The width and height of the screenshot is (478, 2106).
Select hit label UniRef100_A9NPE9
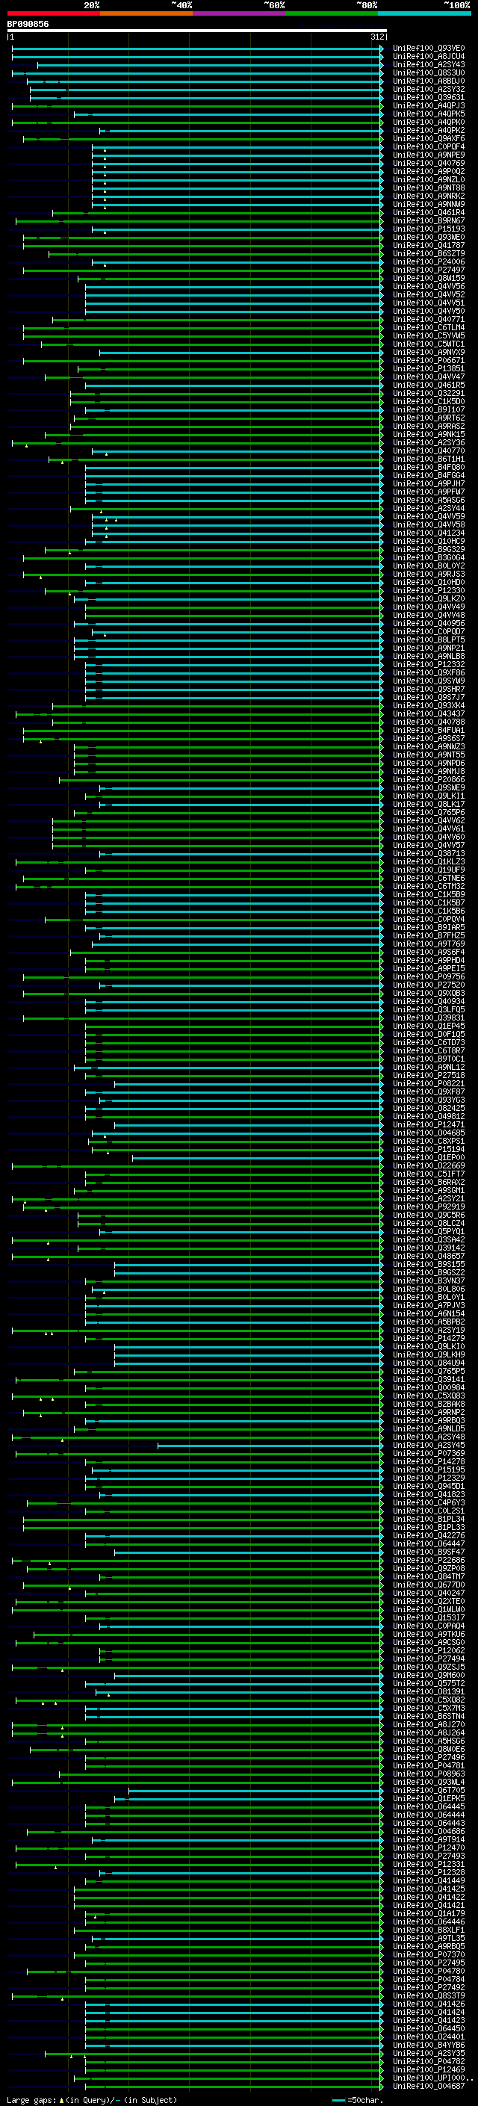pos(429,155)
